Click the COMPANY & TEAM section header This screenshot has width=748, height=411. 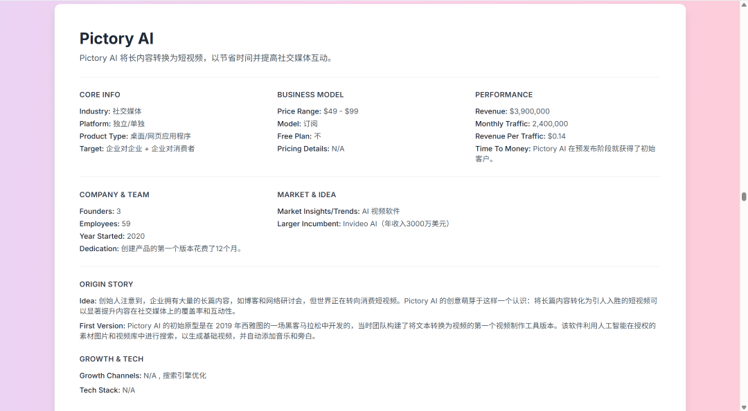(114, 194)
